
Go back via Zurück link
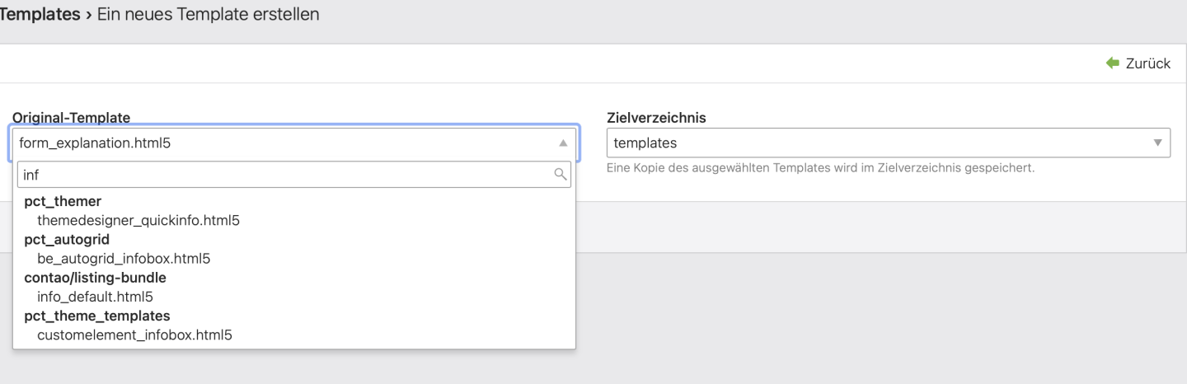click(1147, 63)
